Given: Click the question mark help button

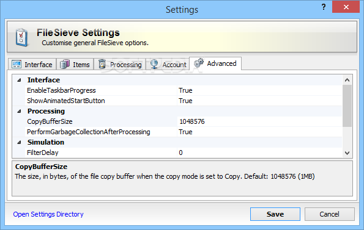Looking at the screenshot, I should click(x=324, y=7).
